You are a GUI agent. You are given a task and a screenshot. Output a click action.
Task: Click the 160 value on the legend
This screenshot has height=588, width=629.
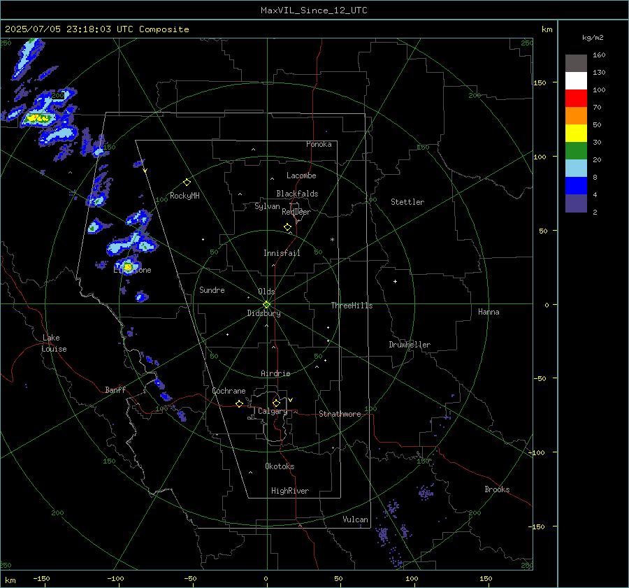pos(599,55)
